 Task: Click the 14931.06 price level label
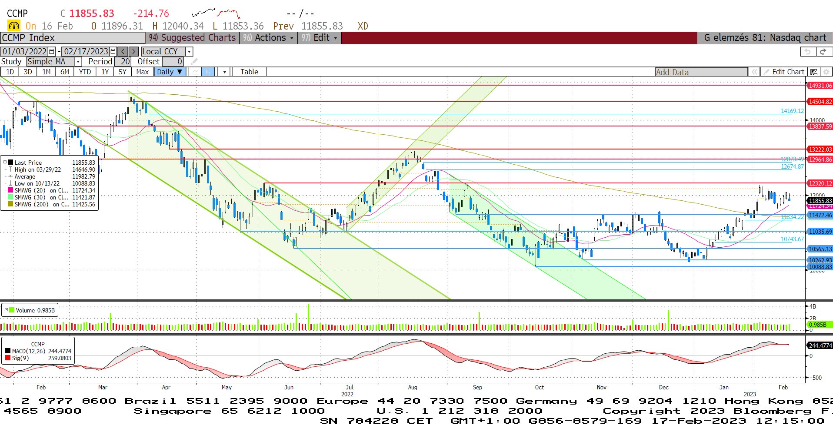point(820,86)
